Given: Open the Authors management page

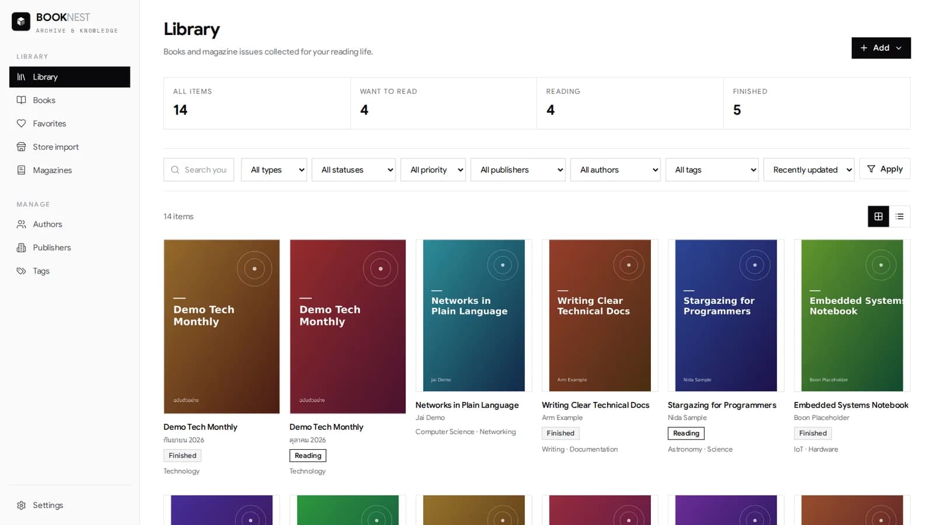Looking at the screenshot, I should pyautogui.click(x=69, y=224).
